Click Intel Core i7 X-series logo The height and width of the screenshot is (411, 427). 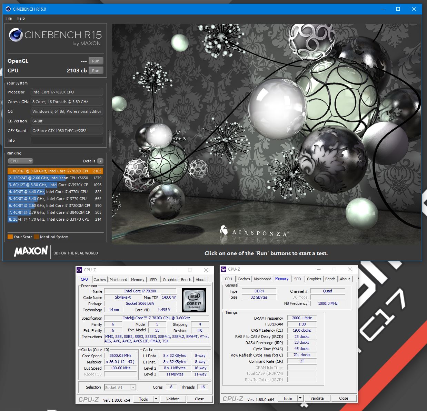click(194, 300)
